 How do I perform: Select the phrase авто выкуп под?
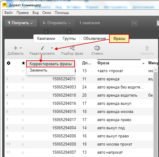111,128
